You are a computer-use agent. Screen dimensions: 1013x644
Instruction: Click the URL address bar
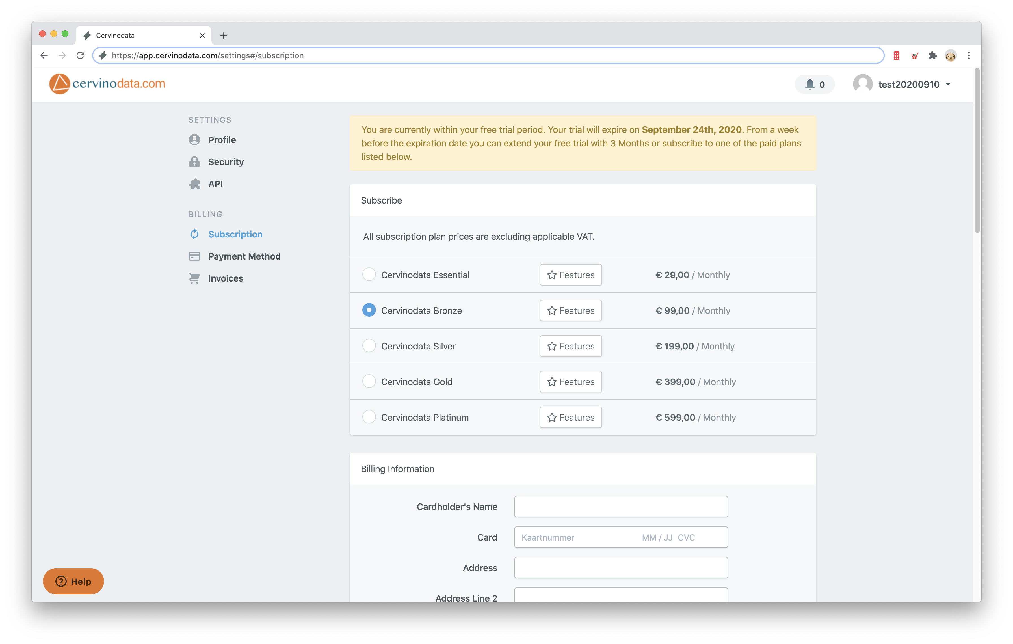[x=488, y=55]
